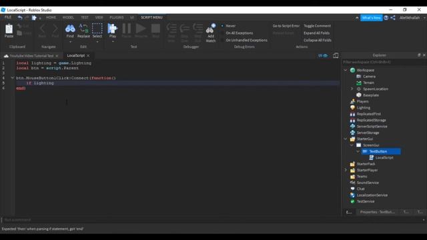Collapse the ScreenGui tree node
This screenshot has width=427, height=240.
click(352, 145)
